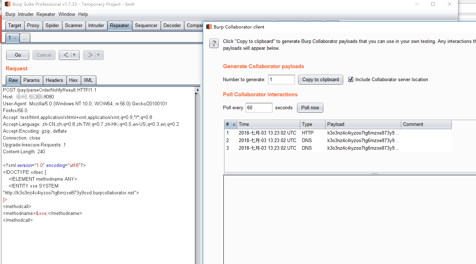Click the greyed Cancel button

44,55
